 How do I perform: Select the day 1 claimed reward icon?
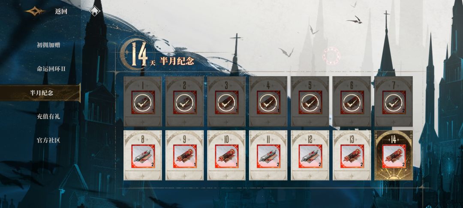(143, 102)
